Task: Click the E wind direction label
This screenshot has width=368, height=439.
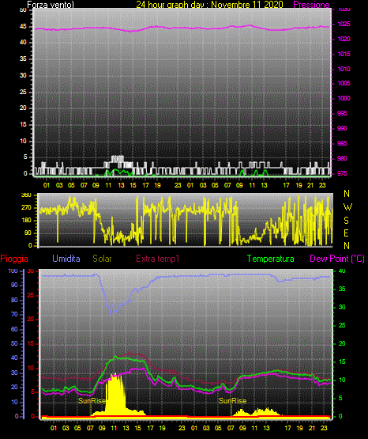Action: (346, 233)
